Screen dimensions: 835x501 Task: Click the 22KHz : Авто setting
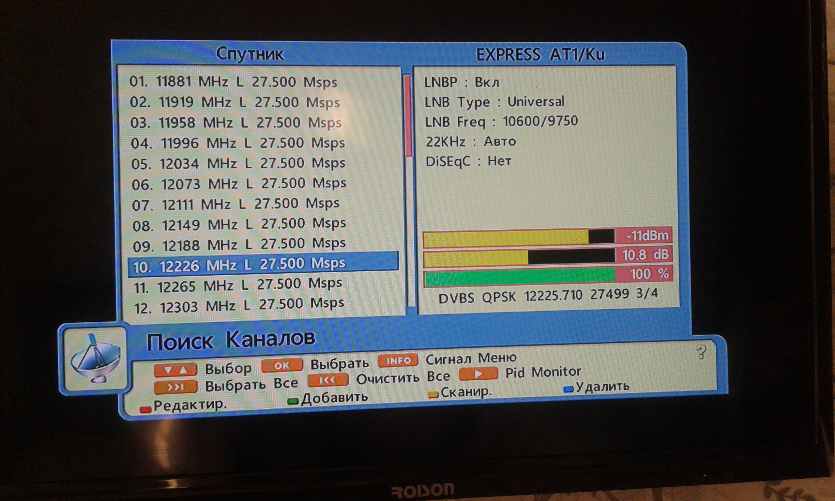click(x=471, y=142)
